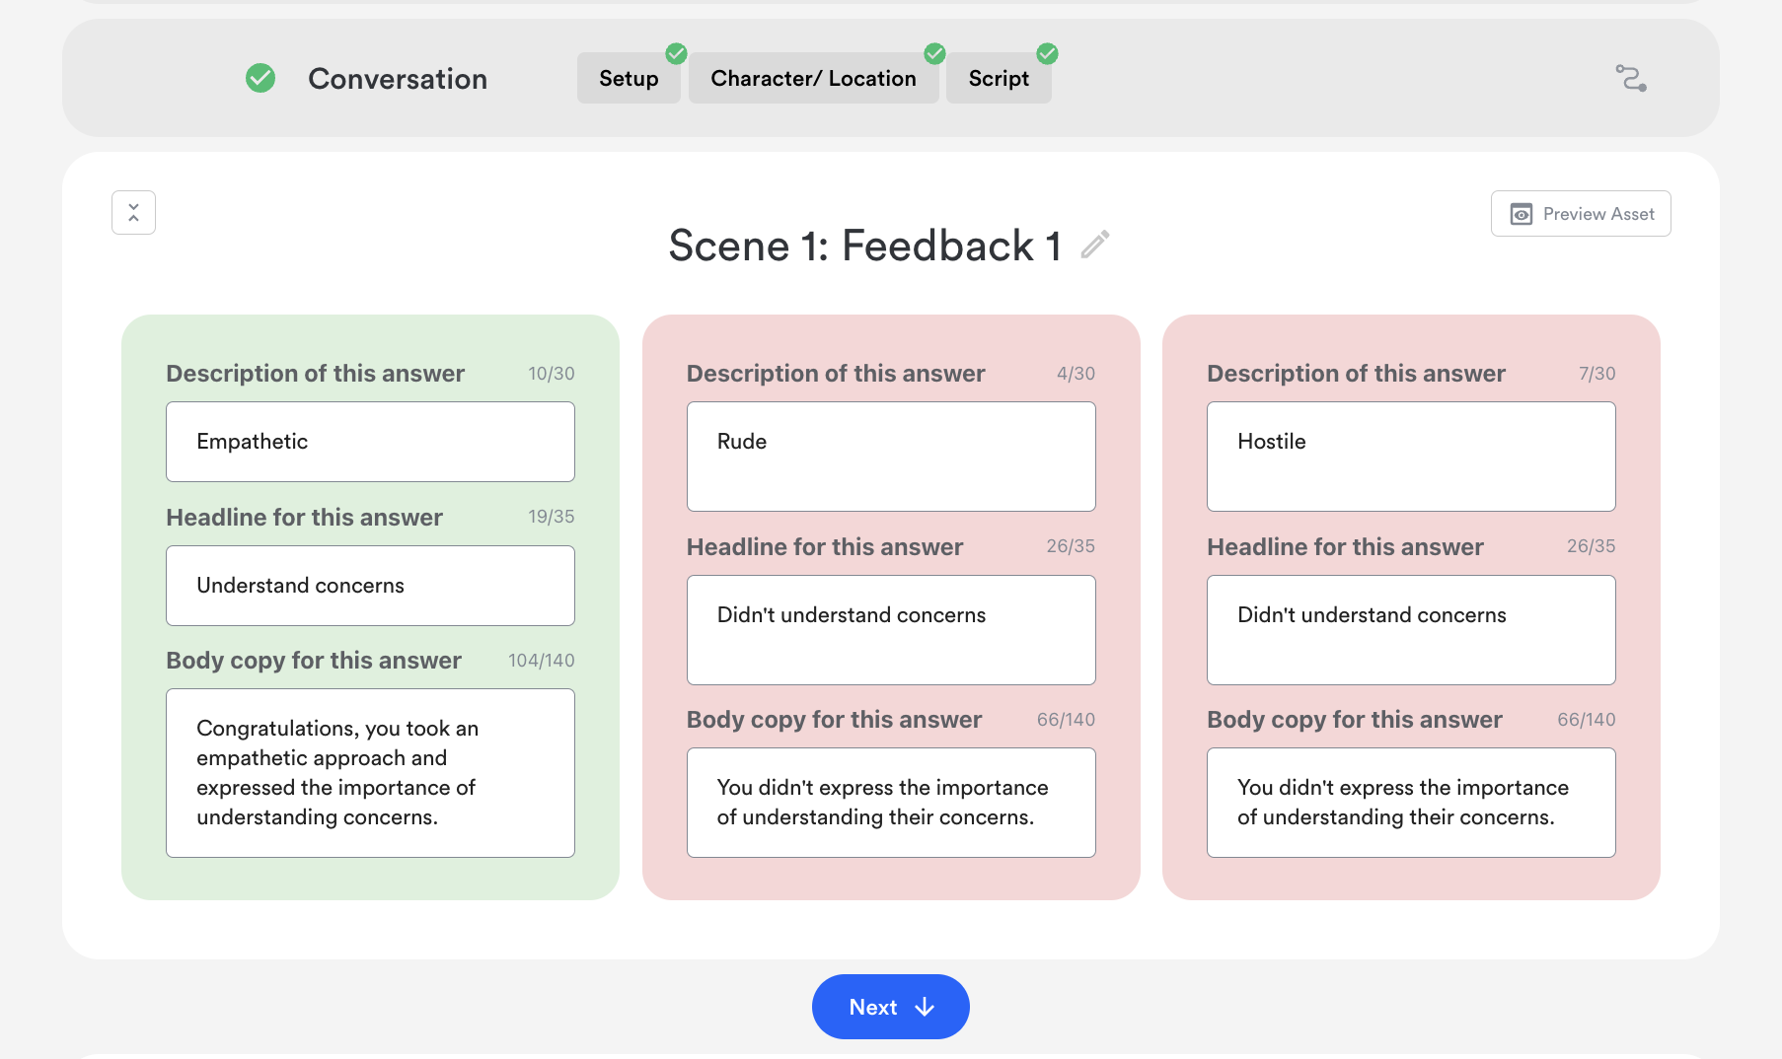
Task: Go to the Script tab
Action: pos(998,79)
